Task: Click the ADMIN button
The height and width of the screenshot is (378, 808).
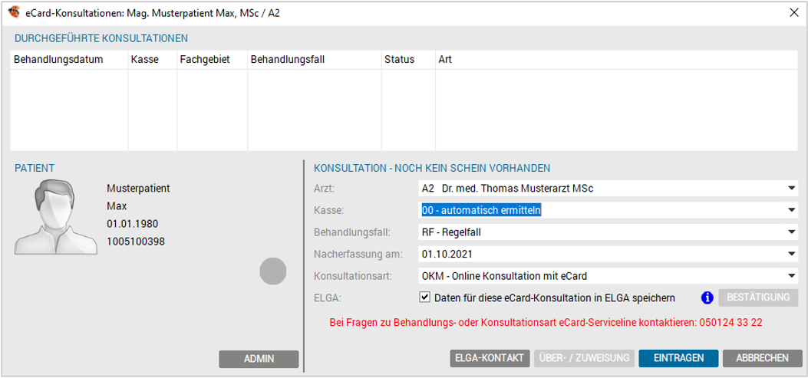Action: coord(259,359)
